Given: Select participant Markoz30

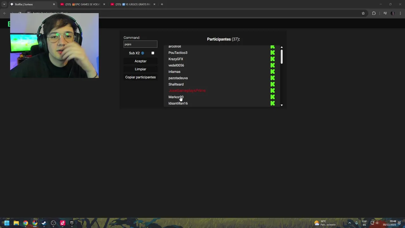Looking at the screenshot, I should pos(176,97).
